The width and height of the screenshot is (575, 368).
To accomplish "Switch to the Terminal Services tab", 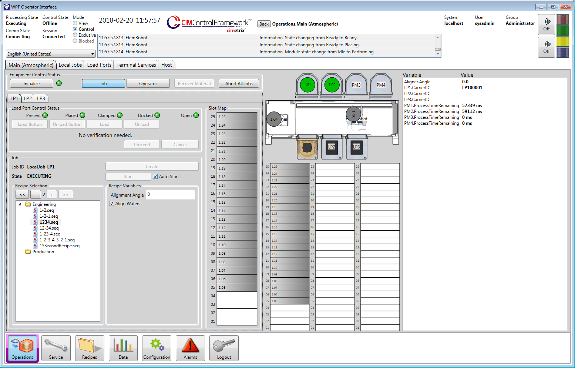I will [x=136, y=64].
